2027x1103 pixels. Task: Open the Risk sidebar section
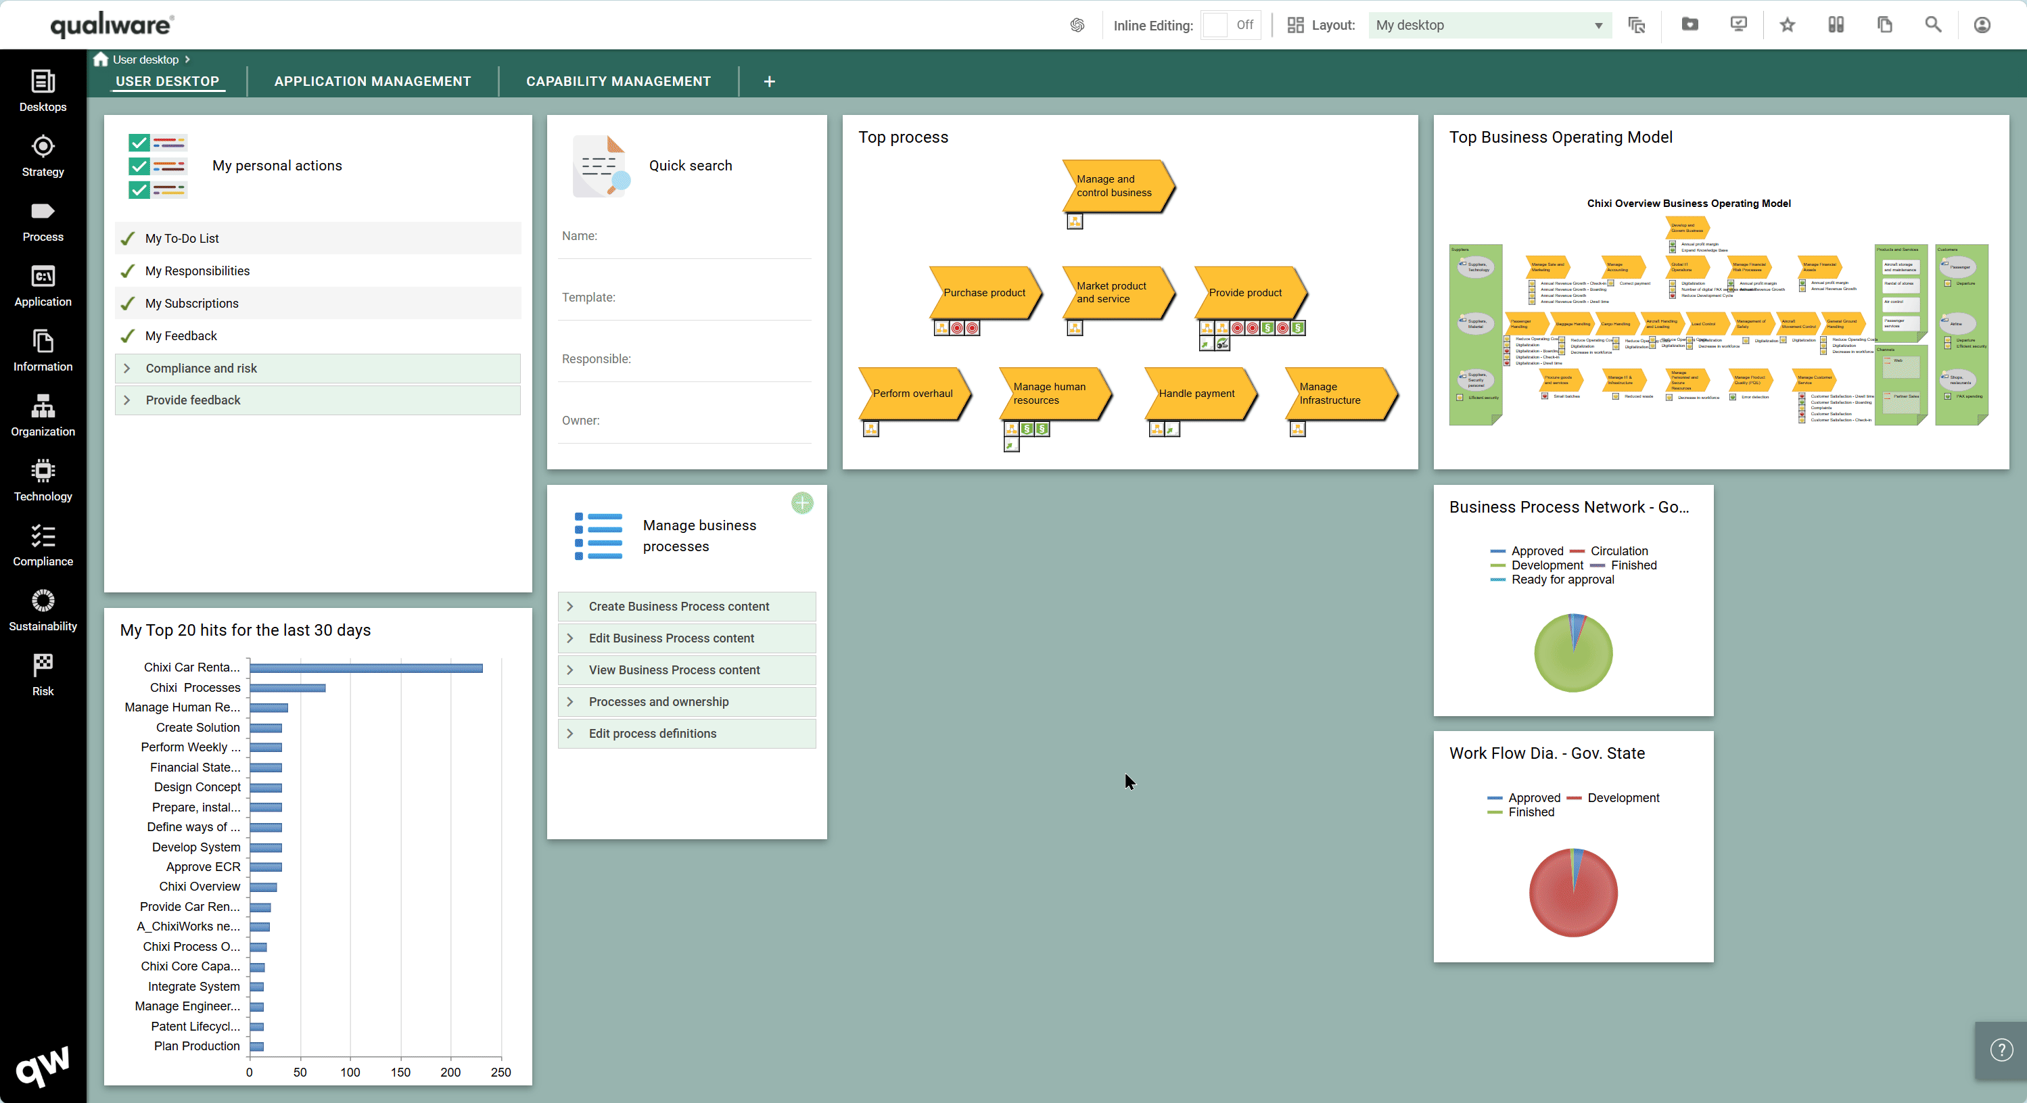(x=43, y=675)
